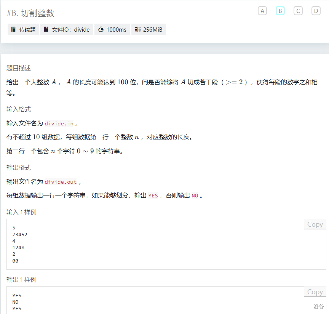Click the 文件IO: divide tag
Viewport: 329px width, 314px height.
(67, 29)
